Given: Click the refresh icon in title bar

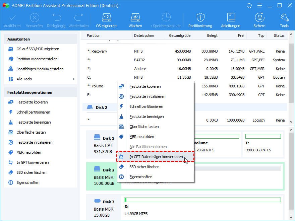Looking at the screenshot, I should [x=249, y=6].
